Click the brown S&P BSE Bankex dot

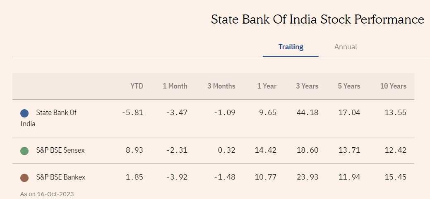pyautogui.click(x=24, y=178)
